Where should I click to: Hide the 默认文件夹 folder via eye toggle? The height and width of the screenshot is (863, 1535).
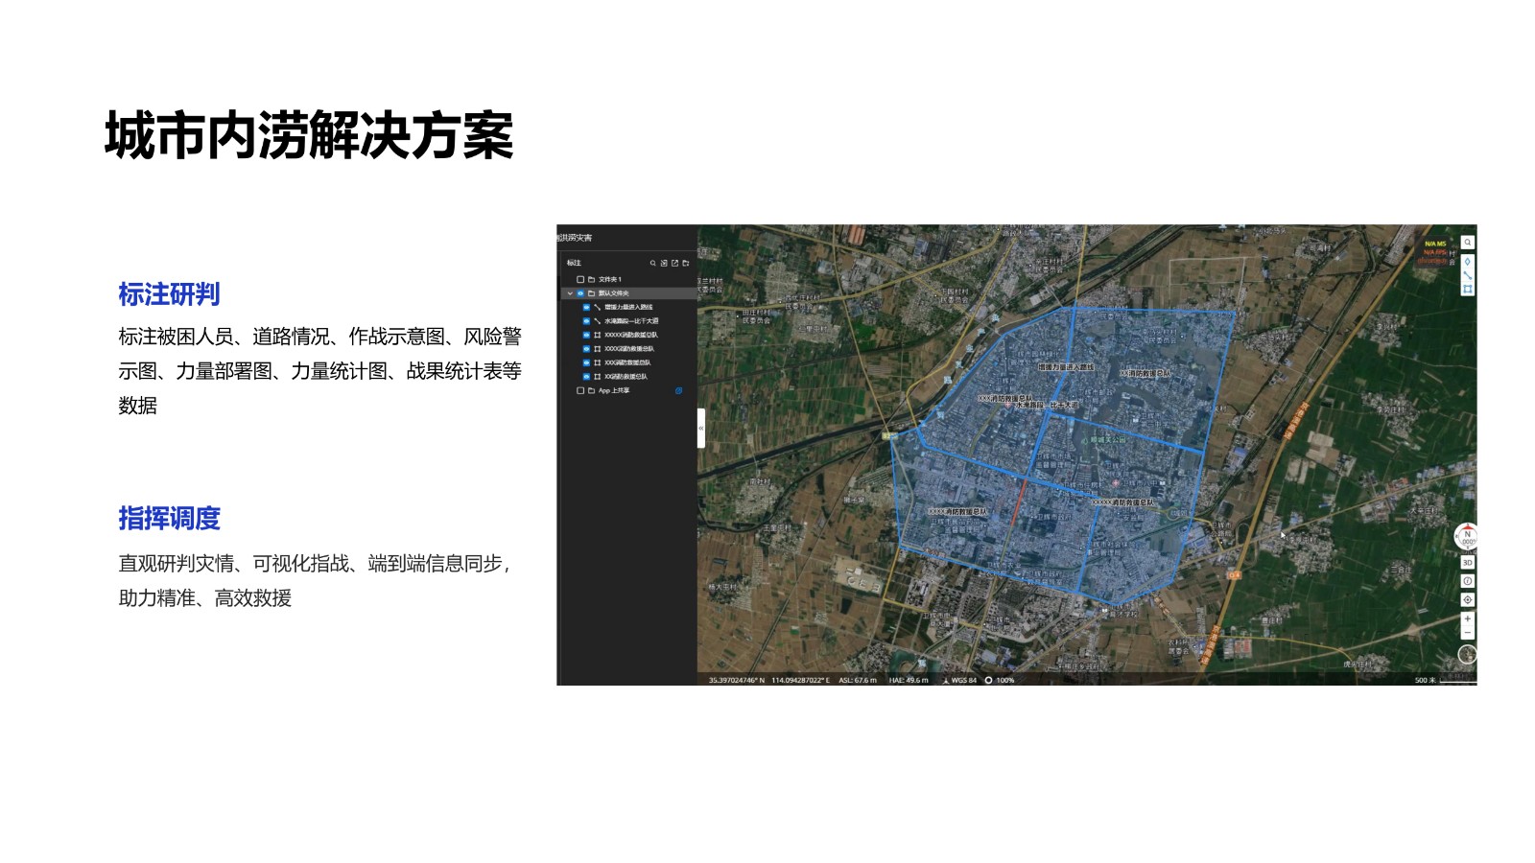(580, 293)
